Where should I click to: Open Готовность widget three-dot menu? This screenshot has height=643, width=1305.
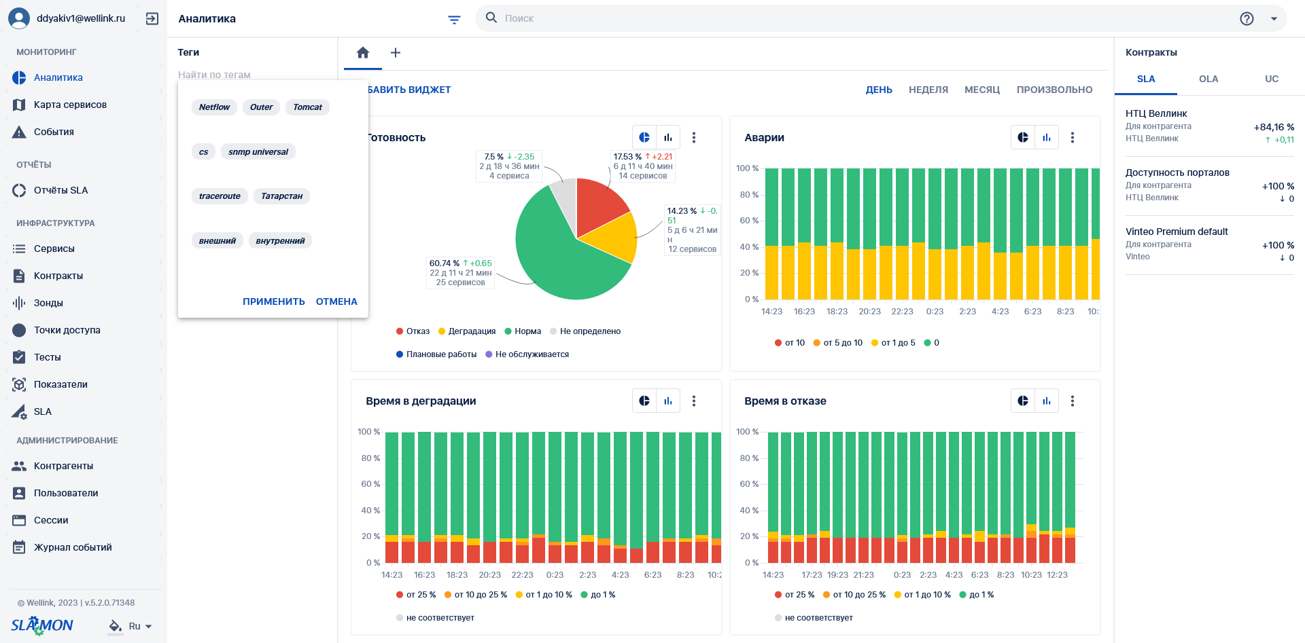click(x=694, y=137)
